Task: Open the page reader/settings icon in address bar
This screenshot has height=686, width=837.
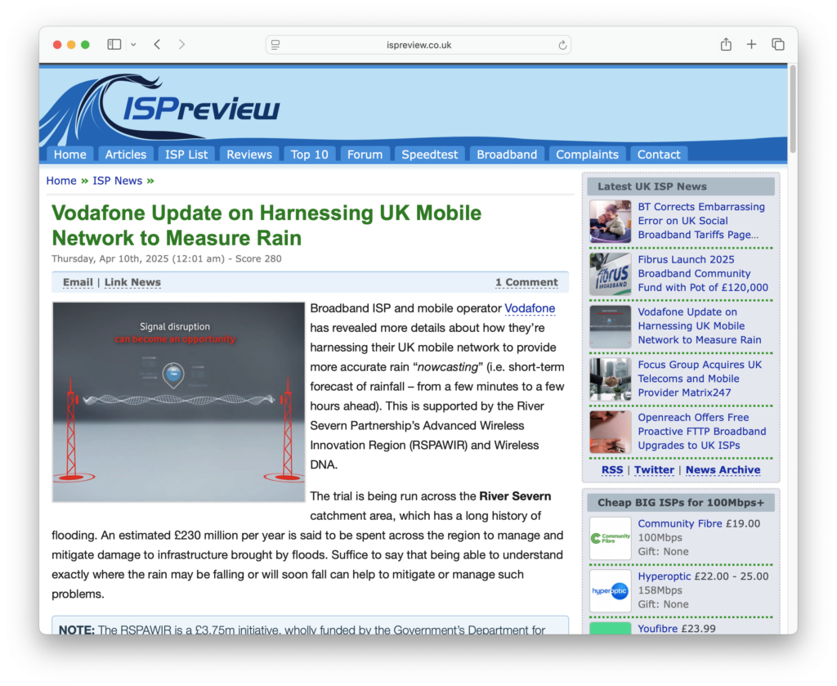Action: click(x=275, y=45)
